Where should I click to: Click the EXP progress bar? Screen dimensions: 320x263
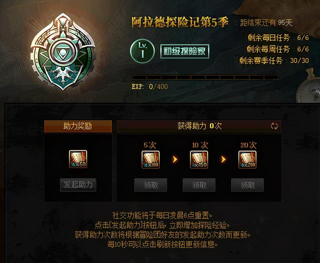pyautogui.click(x=205, y=77)
